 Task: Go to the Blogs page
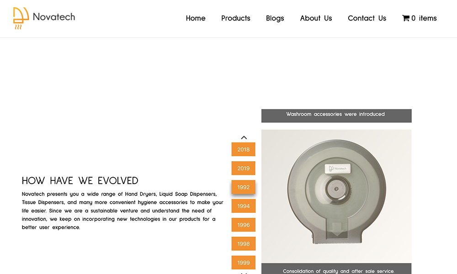pyautogui.click(x=275, y=18)
